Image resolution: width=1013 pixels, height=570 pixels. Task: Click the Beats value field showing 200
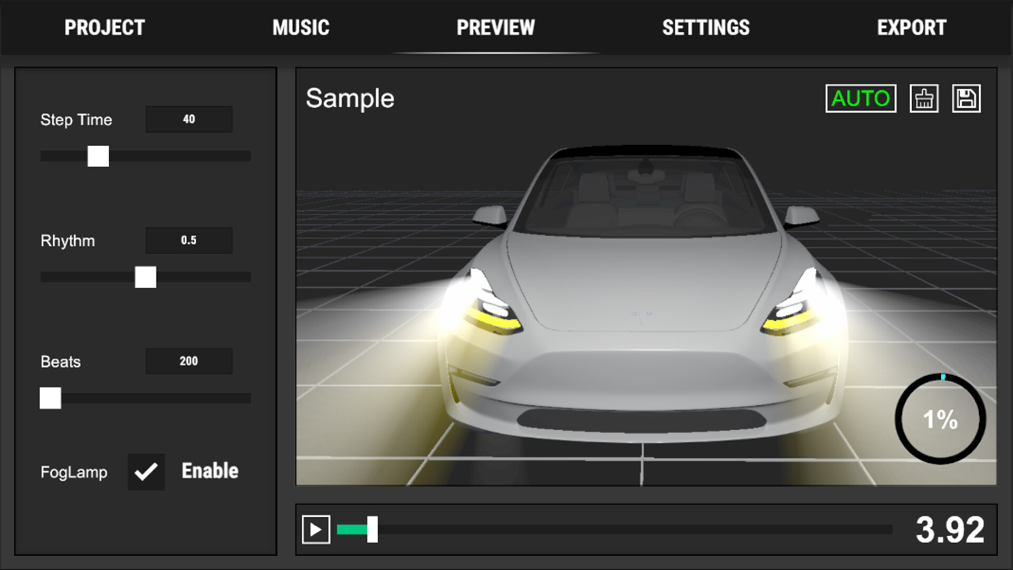[189, 361]
